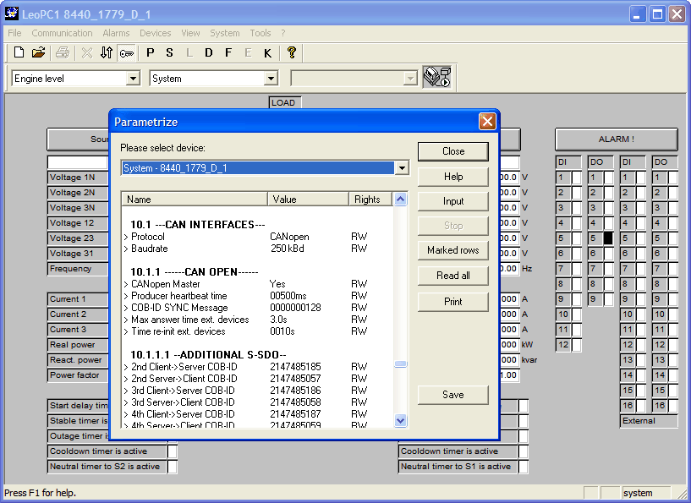The width and height of the screenshot is (691, 503).
Task: Close the Parametrize dialog with X
Action: click(x=487, y=121)
